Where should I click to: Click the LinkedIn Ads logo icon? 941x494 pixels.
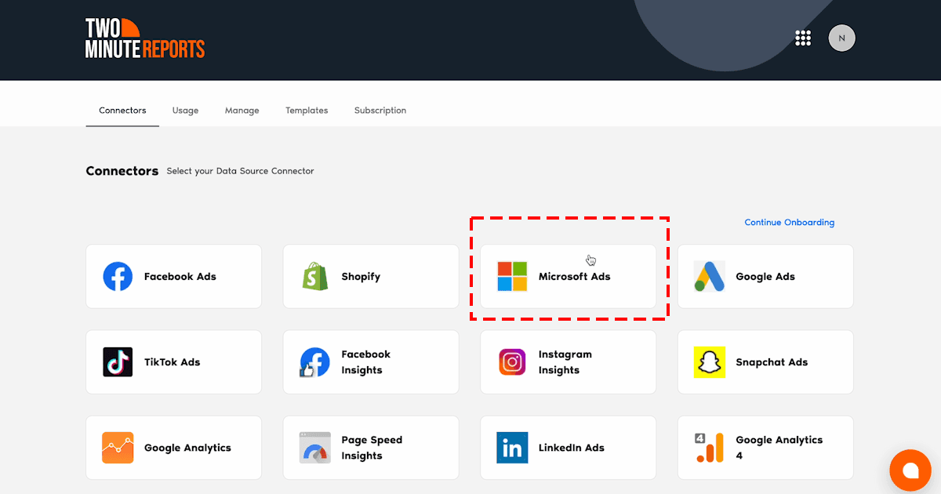[x=512, y=448]
